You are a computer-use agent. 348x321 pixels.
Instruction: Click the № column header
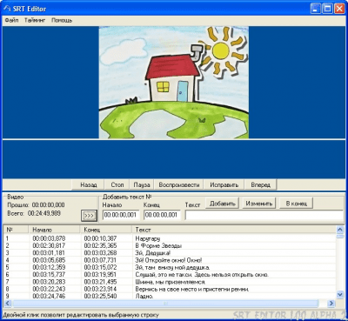16,230
